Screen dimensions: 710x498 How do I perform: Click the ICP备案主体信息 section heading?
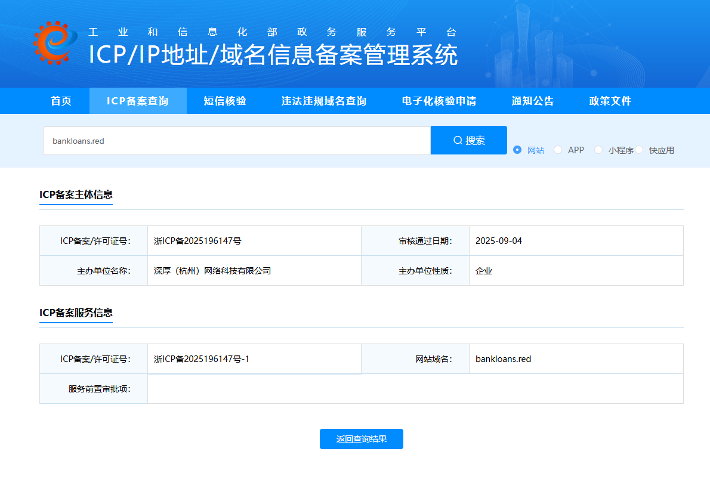pos(76,194)
